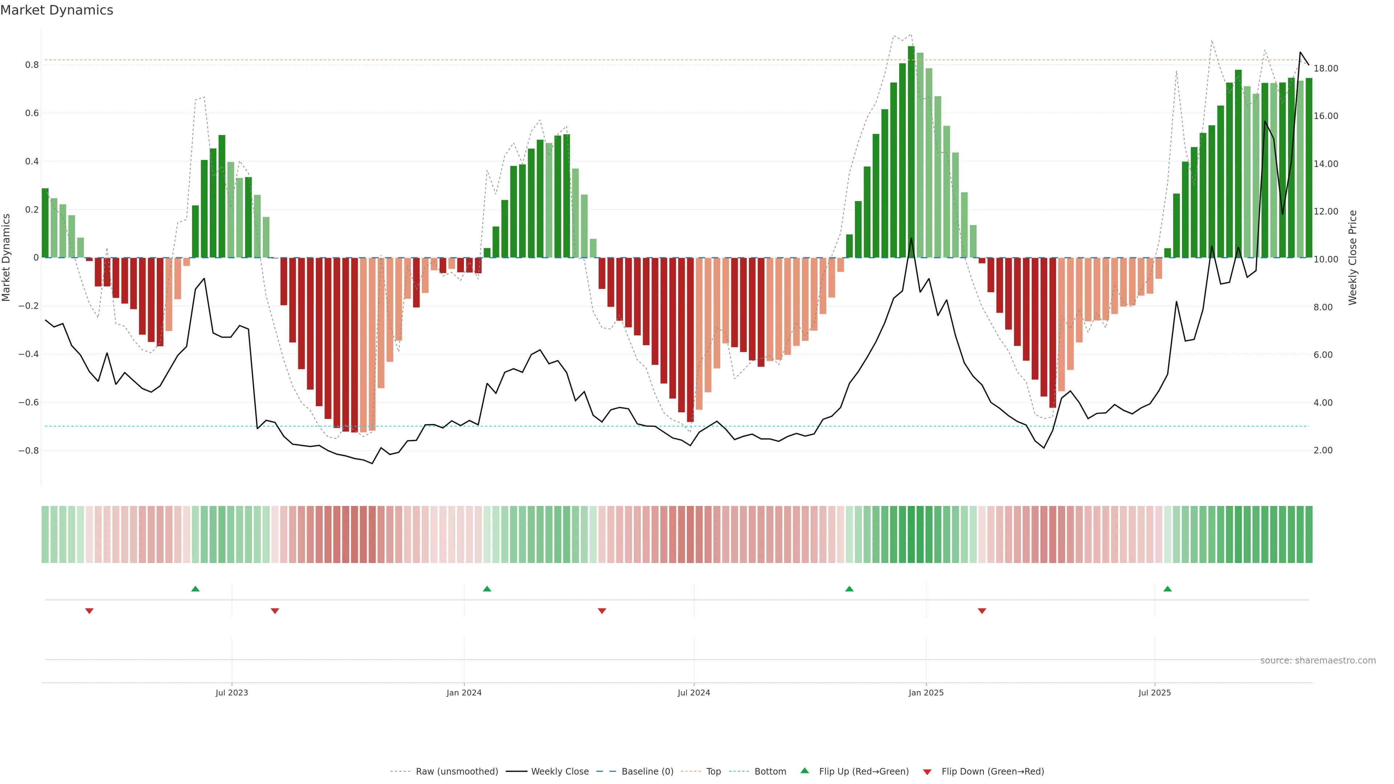Click the flip-up triangle marker after Jul 2025

[x=1167, y=589]
